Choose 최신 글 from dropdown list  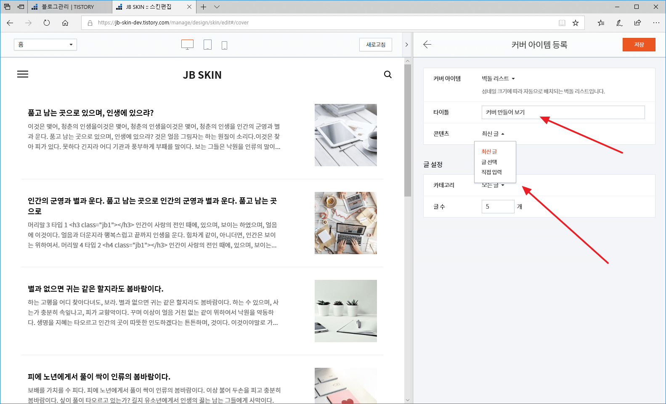tap(489, 151)
